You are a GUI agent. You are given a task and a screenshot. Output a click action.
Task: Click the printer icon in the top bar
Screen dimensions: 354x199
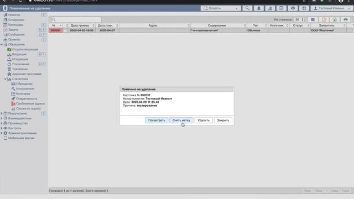[x=293, y=8]
